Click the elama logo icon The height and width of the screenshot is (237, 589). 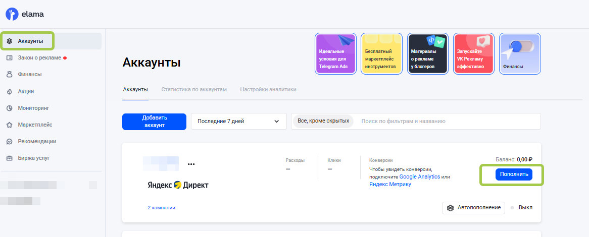12,14
